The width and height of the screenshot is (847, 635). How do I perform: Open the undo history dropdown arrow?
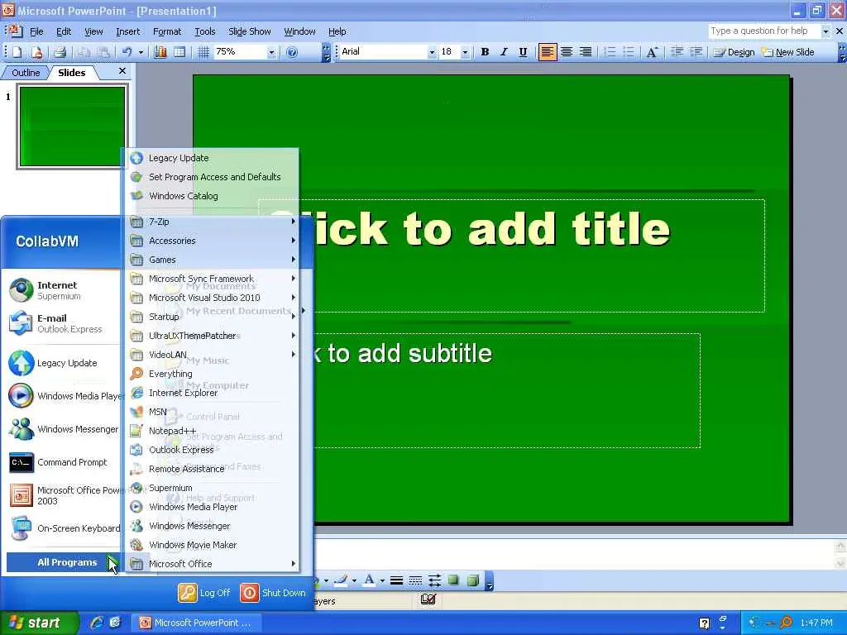141,52
